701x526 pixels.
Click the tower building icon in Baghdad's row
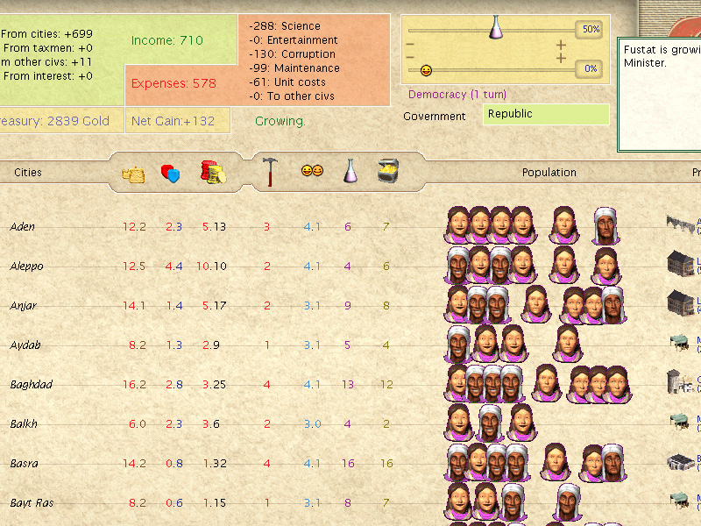[x=680, y=381]
